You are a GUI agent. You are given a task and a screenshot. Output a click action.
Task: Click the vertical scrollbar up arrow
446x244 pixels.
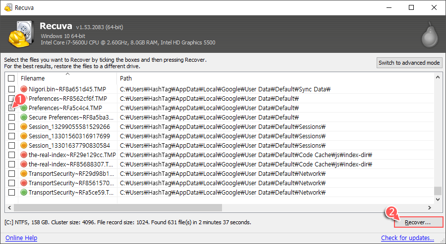(x=438, y=77)
